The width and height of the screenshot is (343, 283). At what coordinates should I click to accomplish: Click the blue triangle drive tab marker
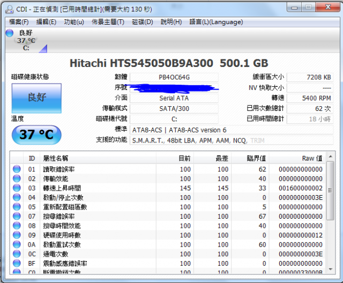pyautogui.click(x=43, y=49)
